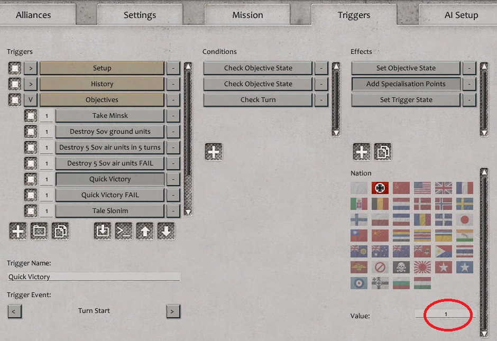This screenshot has width=497, height=341.
Task: Enable the checkbox beside Take Minsk trigger
Action: 31,116
